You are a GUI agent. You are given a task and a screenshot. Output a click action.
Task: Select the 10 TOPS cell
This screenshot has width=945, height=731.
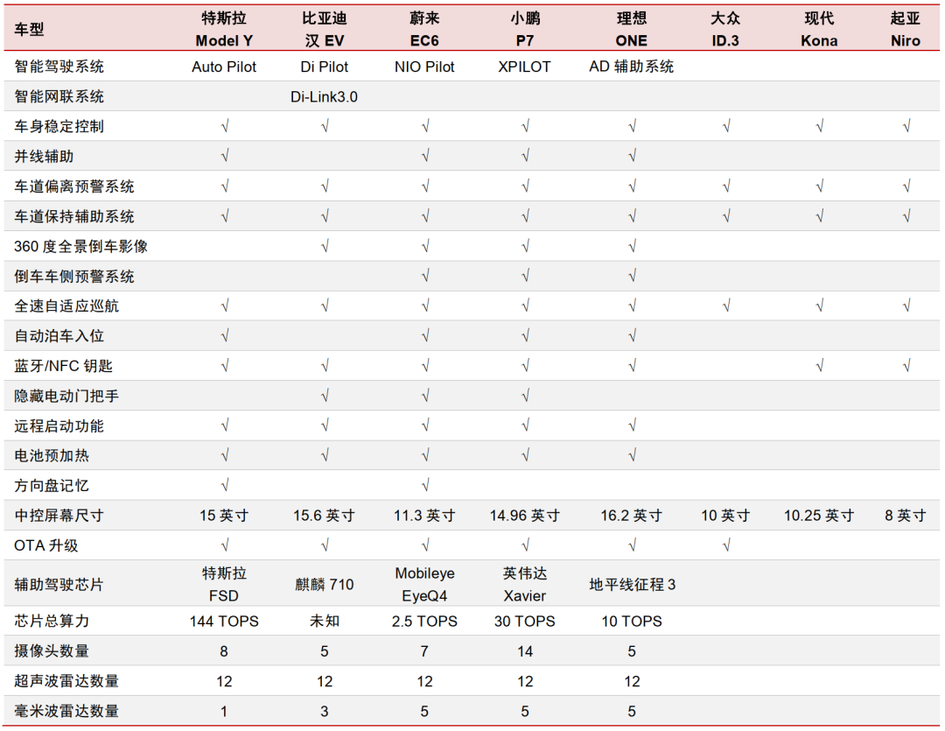(x=632, y=622)
